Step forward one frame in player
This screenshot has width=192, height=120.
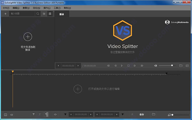pos(135,66)
